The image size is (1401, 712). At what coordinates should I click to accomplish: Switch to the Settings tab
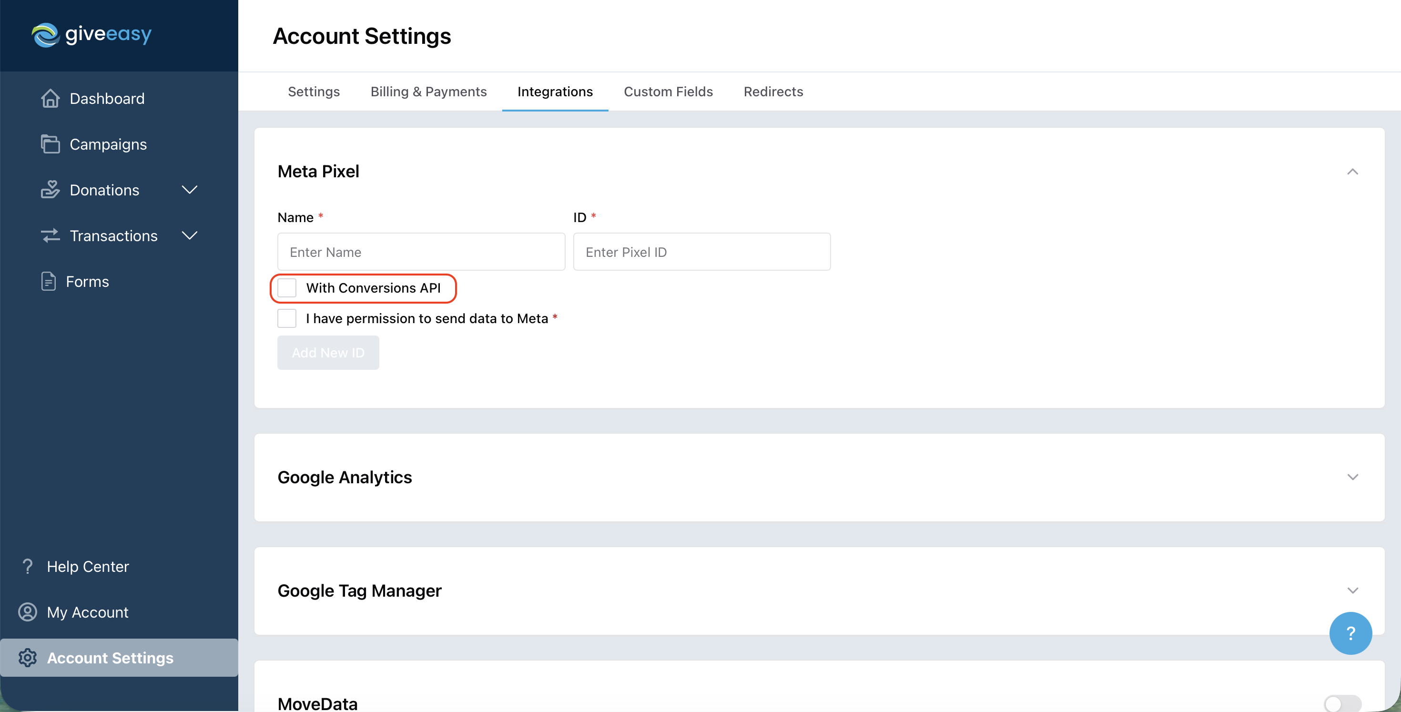coord(314,92)
